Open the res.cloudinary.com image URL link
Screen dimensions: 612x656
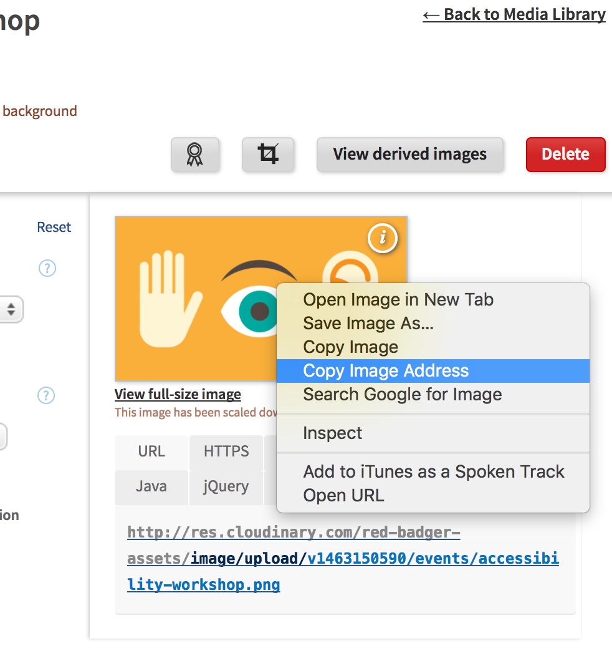[343, 559]
